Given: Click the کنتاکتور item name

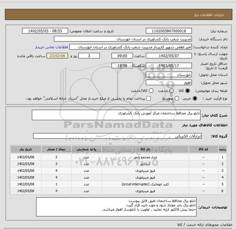Looking at the screenshot, I should [x=145, y=164].
